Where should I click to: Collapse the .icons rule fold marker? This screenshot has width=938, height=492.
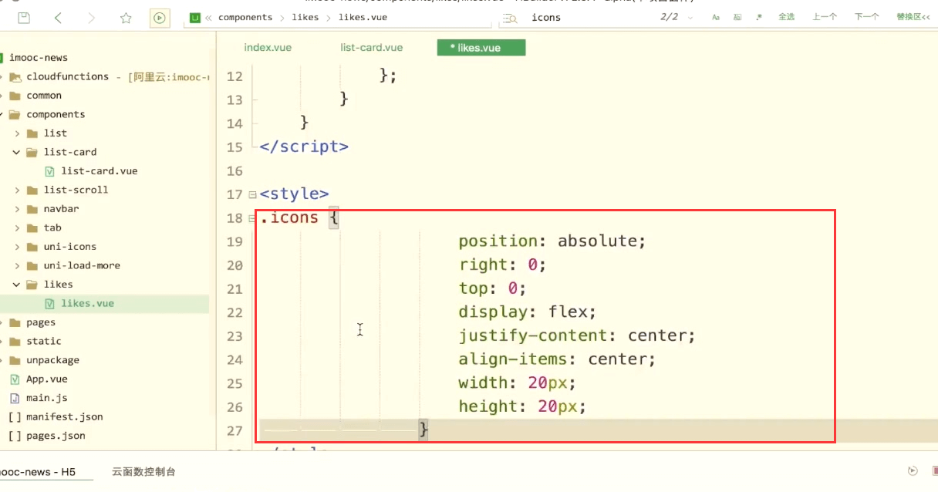coord(253,219)
